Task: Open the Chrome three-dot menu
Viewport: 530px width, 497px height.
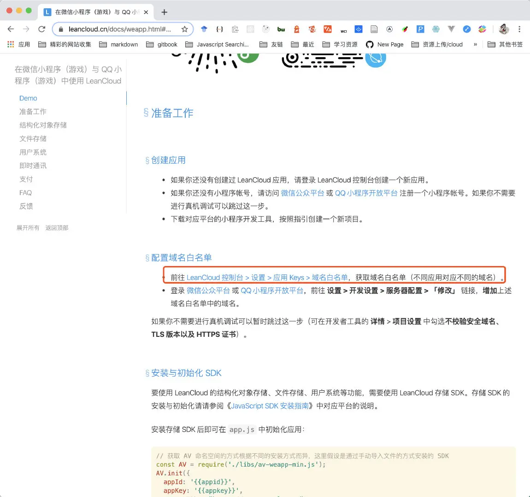Action: (519, 29)
